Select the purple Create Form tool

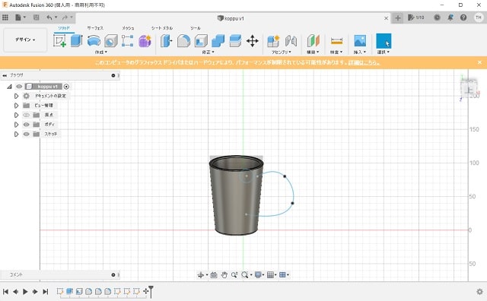tap(145, 40)
